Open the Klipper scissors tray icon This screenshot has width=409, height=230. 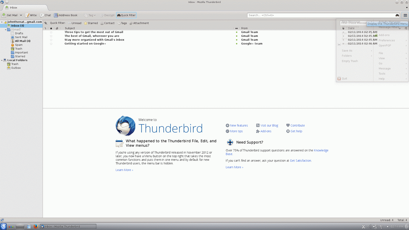click(363, 227)
